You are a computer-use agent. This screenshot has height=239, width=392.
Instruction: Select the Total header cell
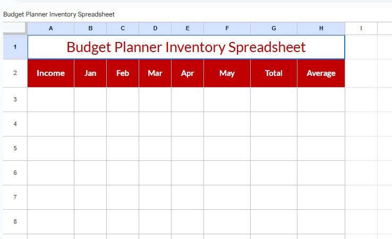[x=274, y=73]
